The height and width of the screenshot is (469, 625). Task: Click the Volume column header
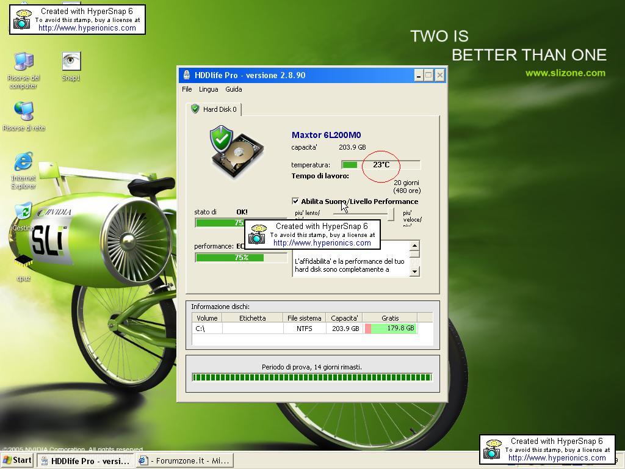coord(207,318)
